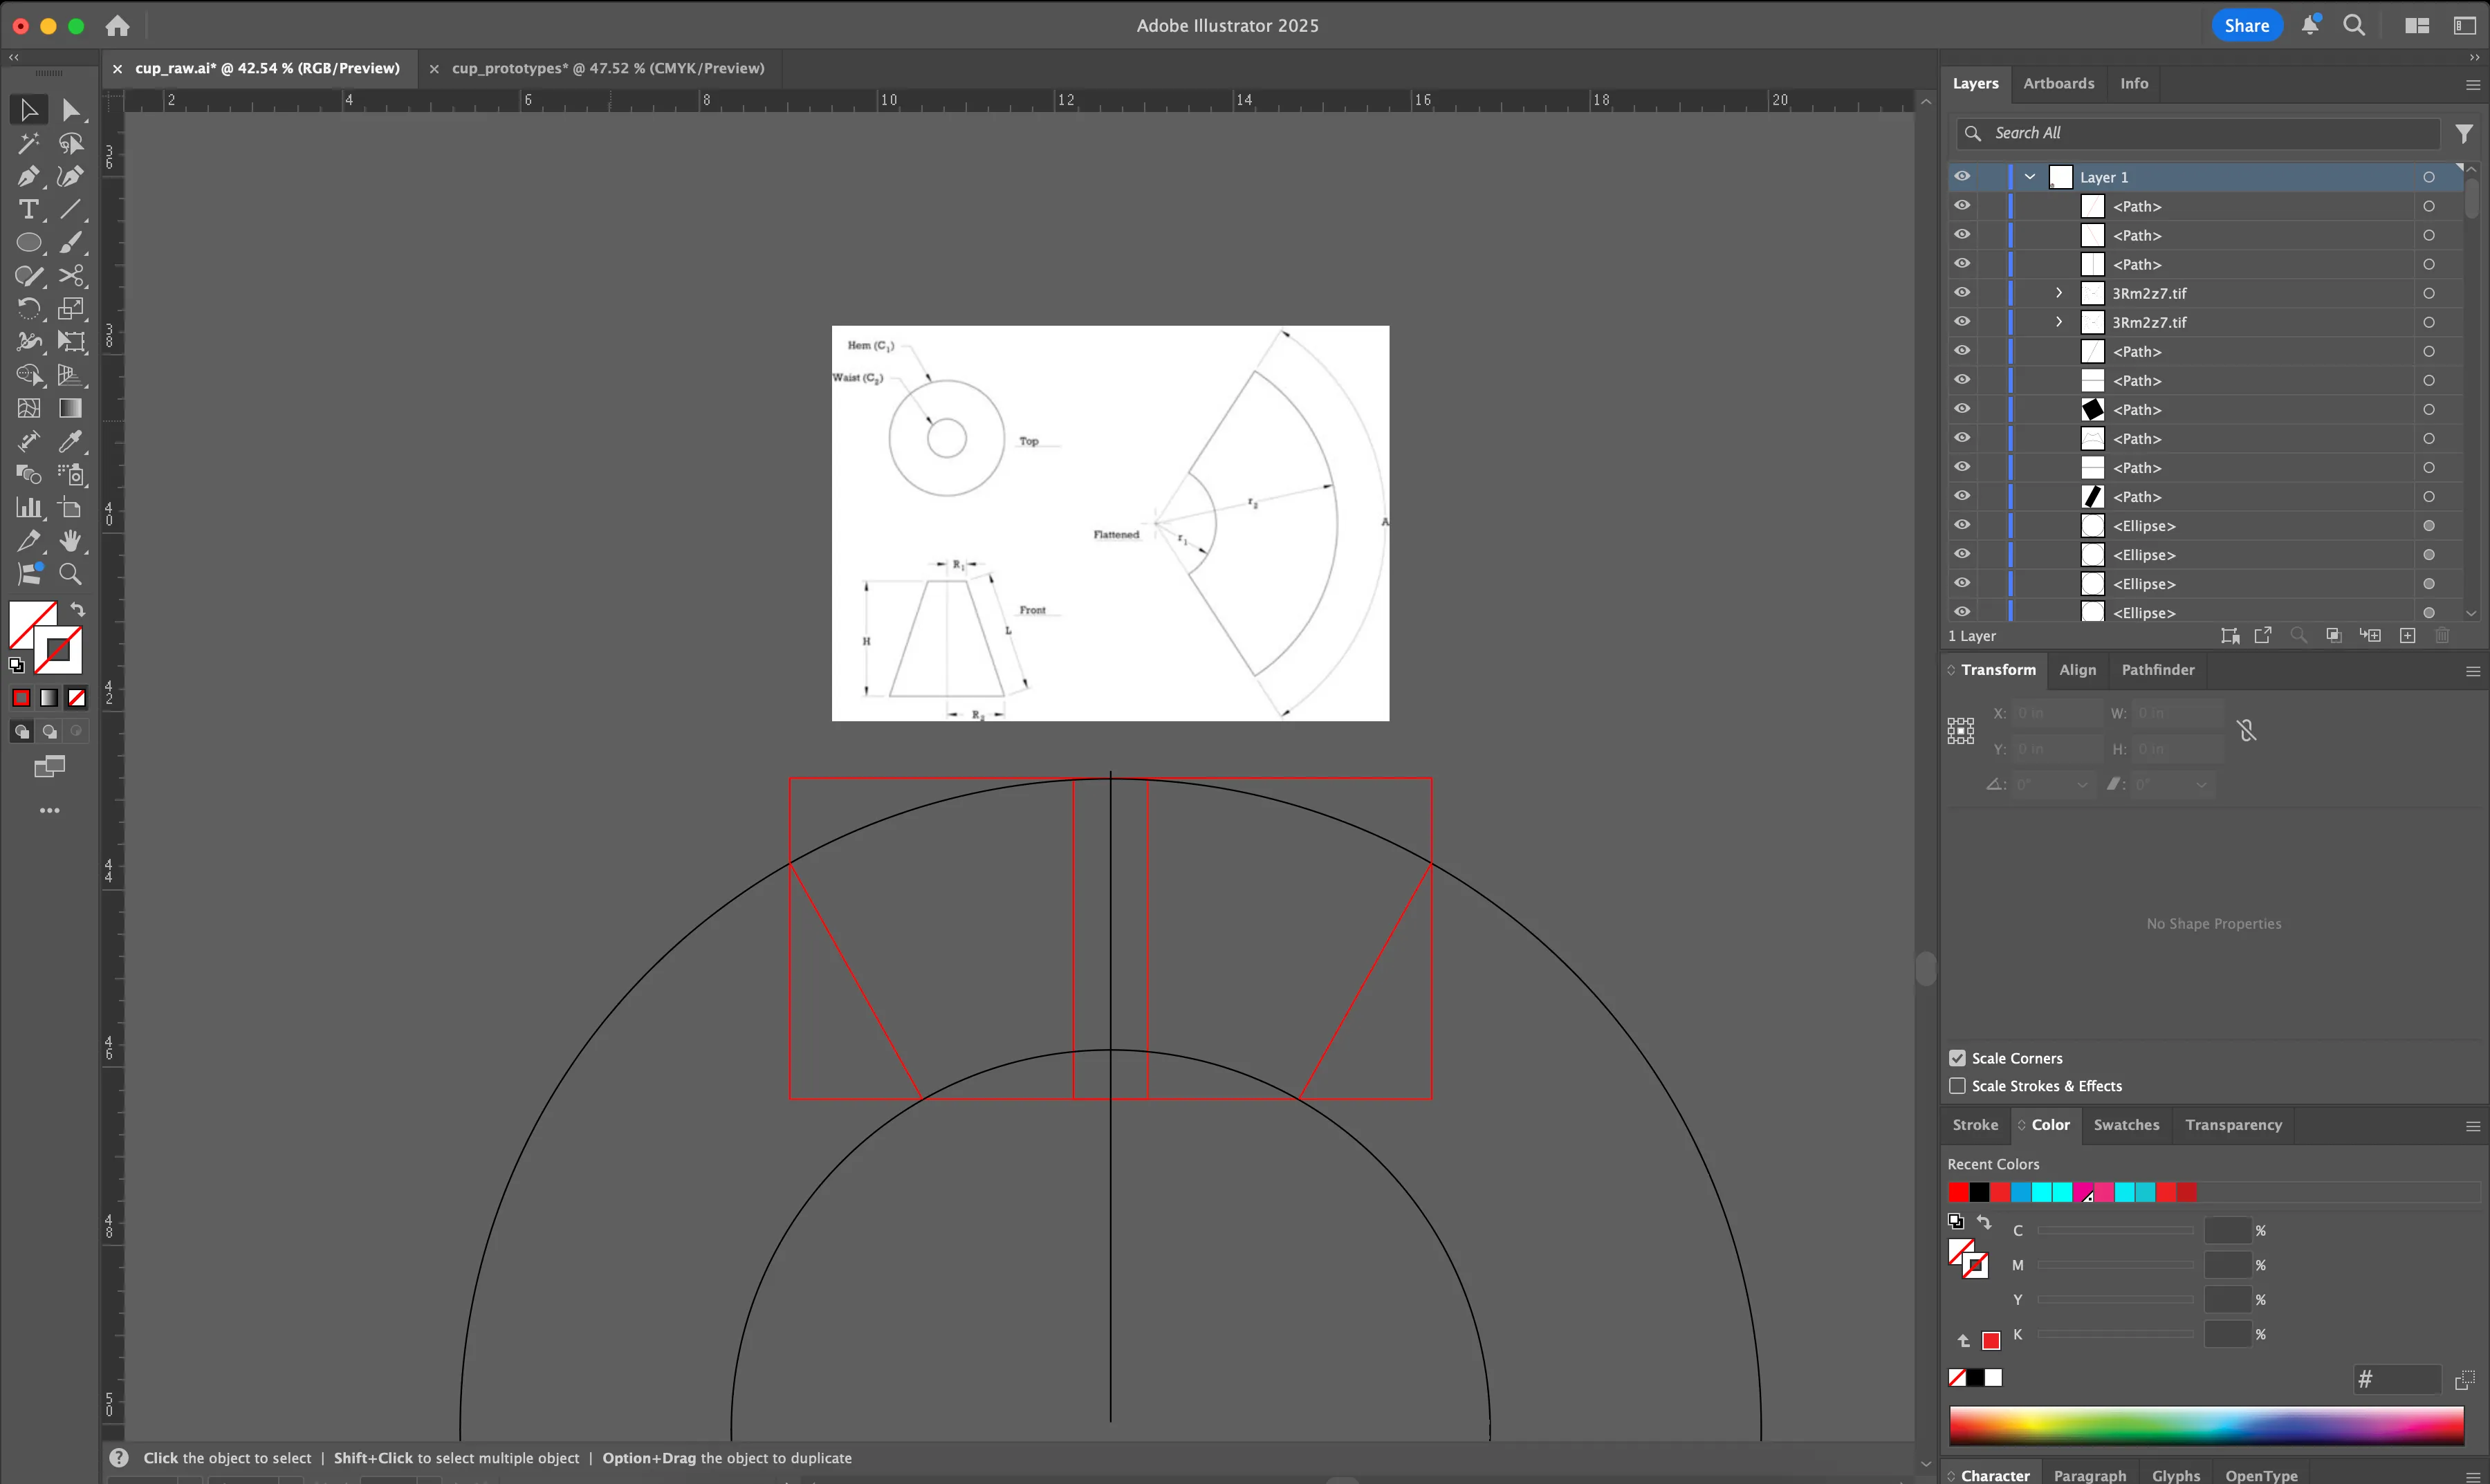Viewport: 2490px width, 1484px height.
Task: Open the Layers panel options menu
Action: [2472, 84]
